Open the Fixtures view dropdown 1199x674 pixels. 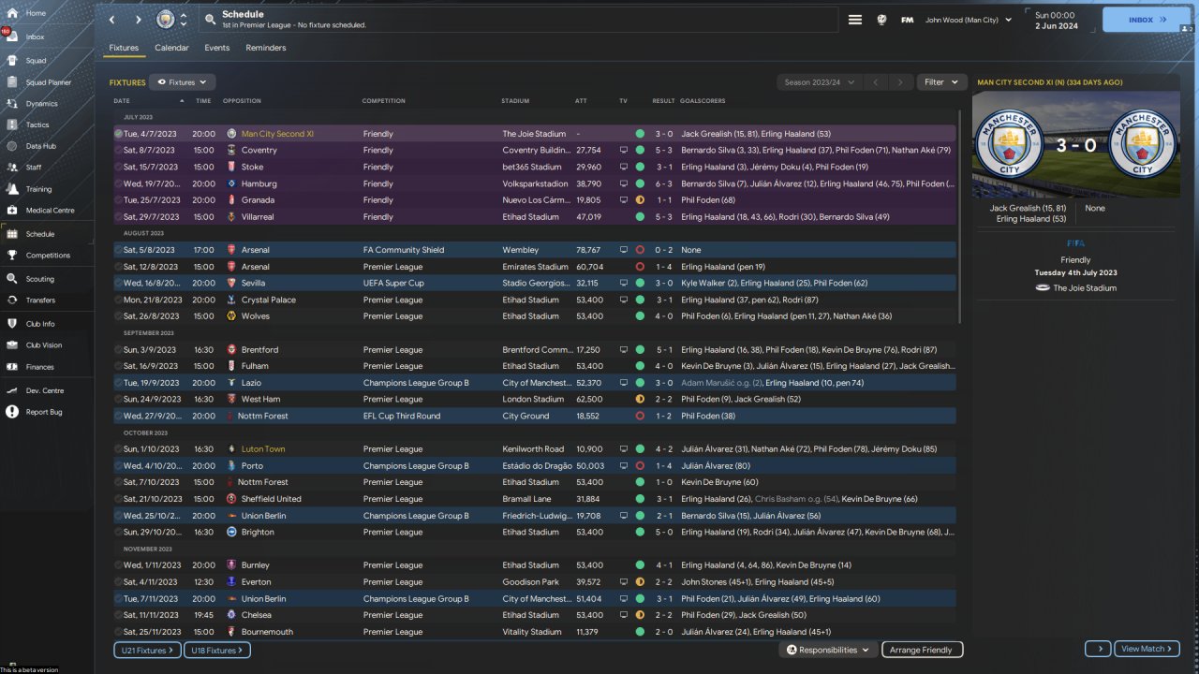(182, 82)
